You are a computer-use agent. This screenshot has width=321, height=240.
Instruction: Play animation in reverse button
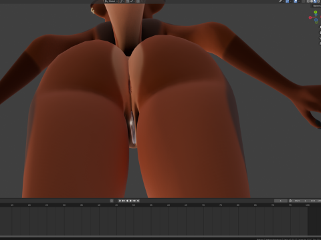[x=127, y=201]
